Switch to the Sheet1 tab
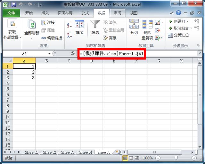205x164 pixels. coord(31,152)
